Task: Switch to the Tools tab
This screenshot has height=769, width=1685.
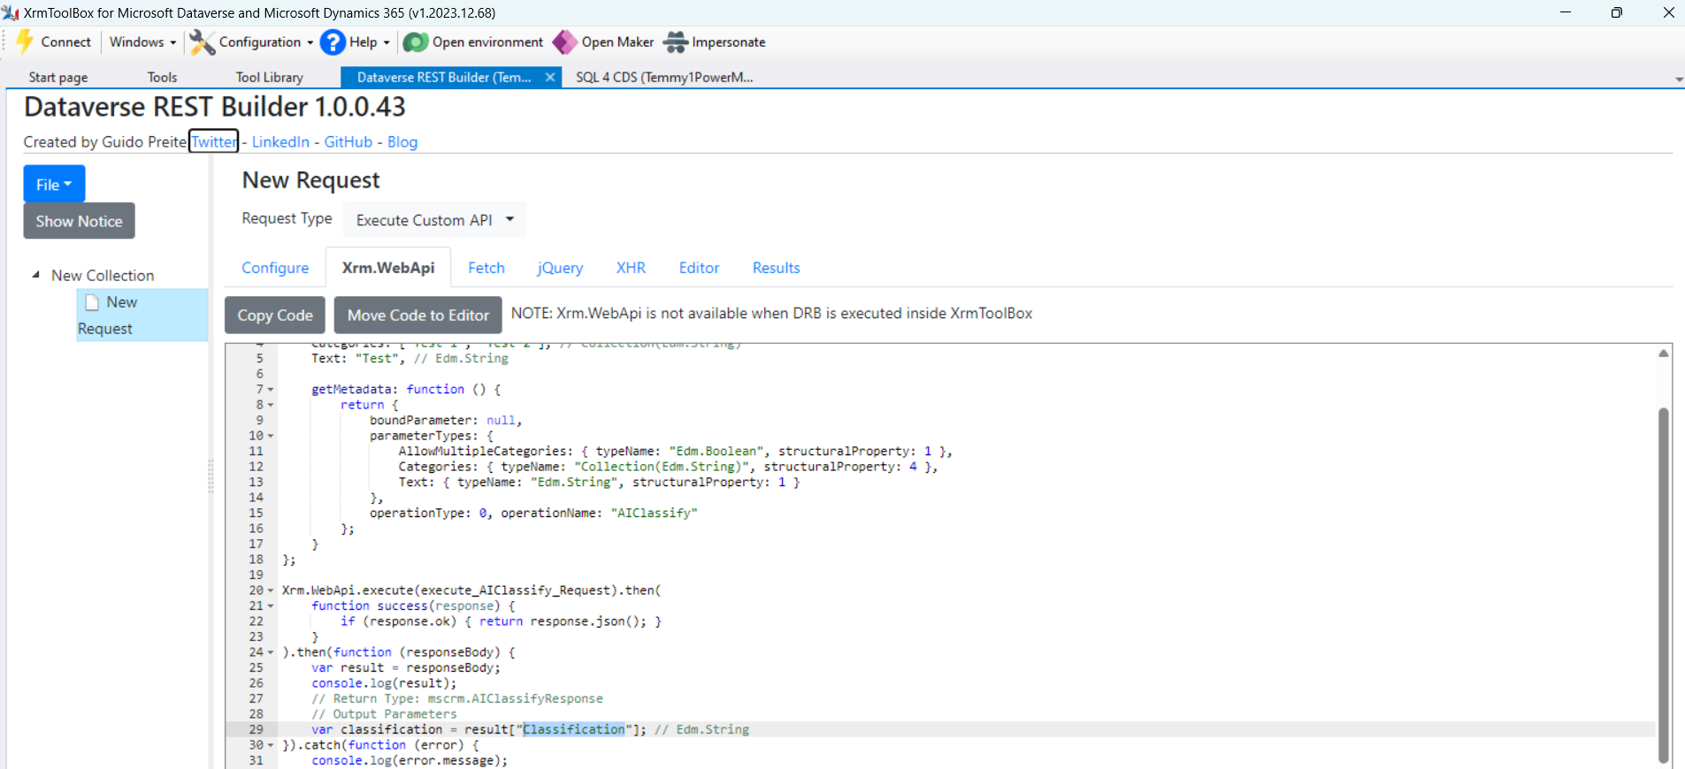Action: click(162, 77)
